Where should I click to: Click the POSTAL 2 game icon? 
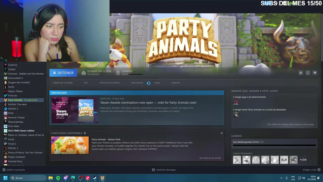click(6, 148)
